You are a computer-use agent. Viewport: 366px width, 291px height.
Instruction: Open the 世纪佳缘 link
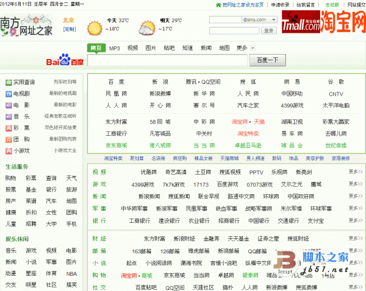336,145
